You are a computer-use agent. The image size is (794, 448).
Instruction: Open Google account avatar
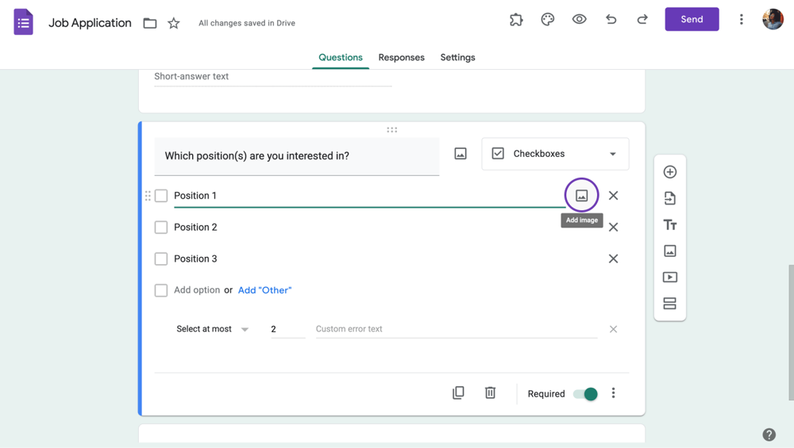point(773,19)
